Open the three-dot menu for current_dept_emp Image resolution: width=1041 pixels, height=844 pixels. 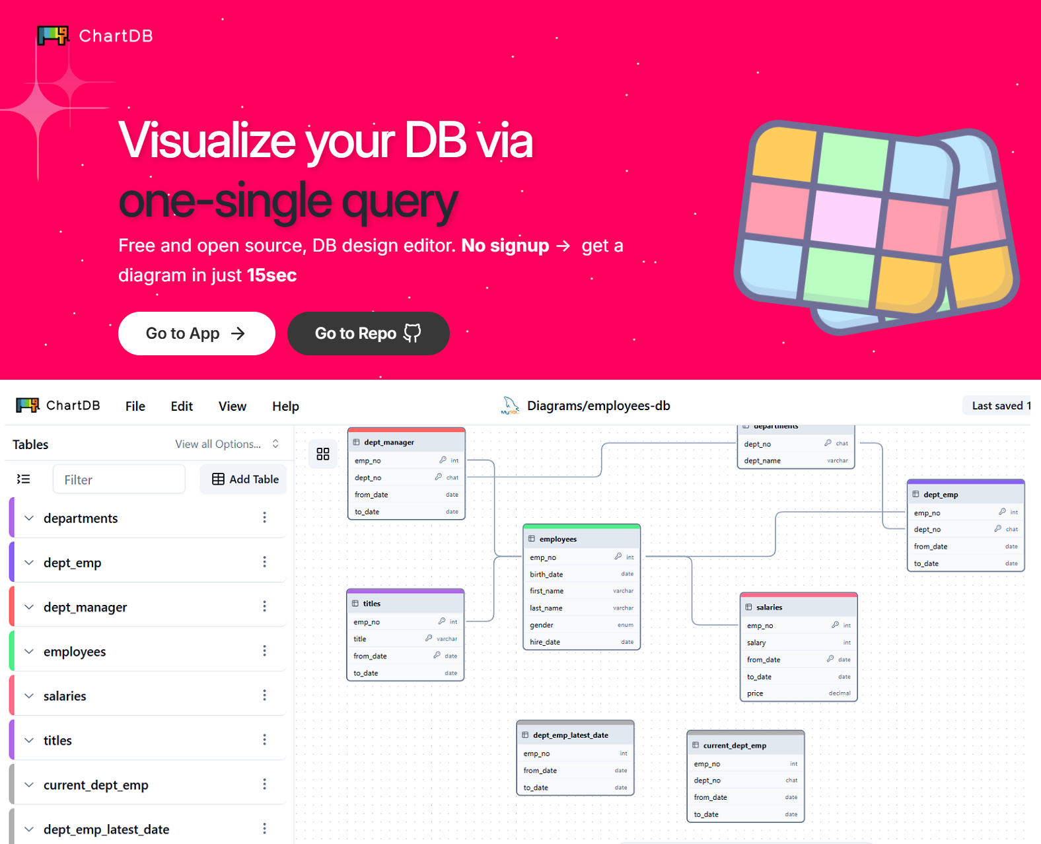coord(264,785)
